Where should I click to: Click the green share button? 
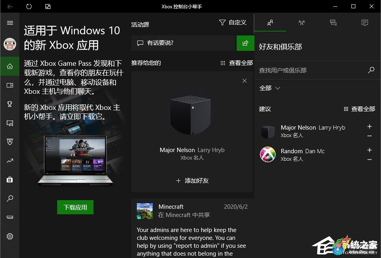coord(245,43)
